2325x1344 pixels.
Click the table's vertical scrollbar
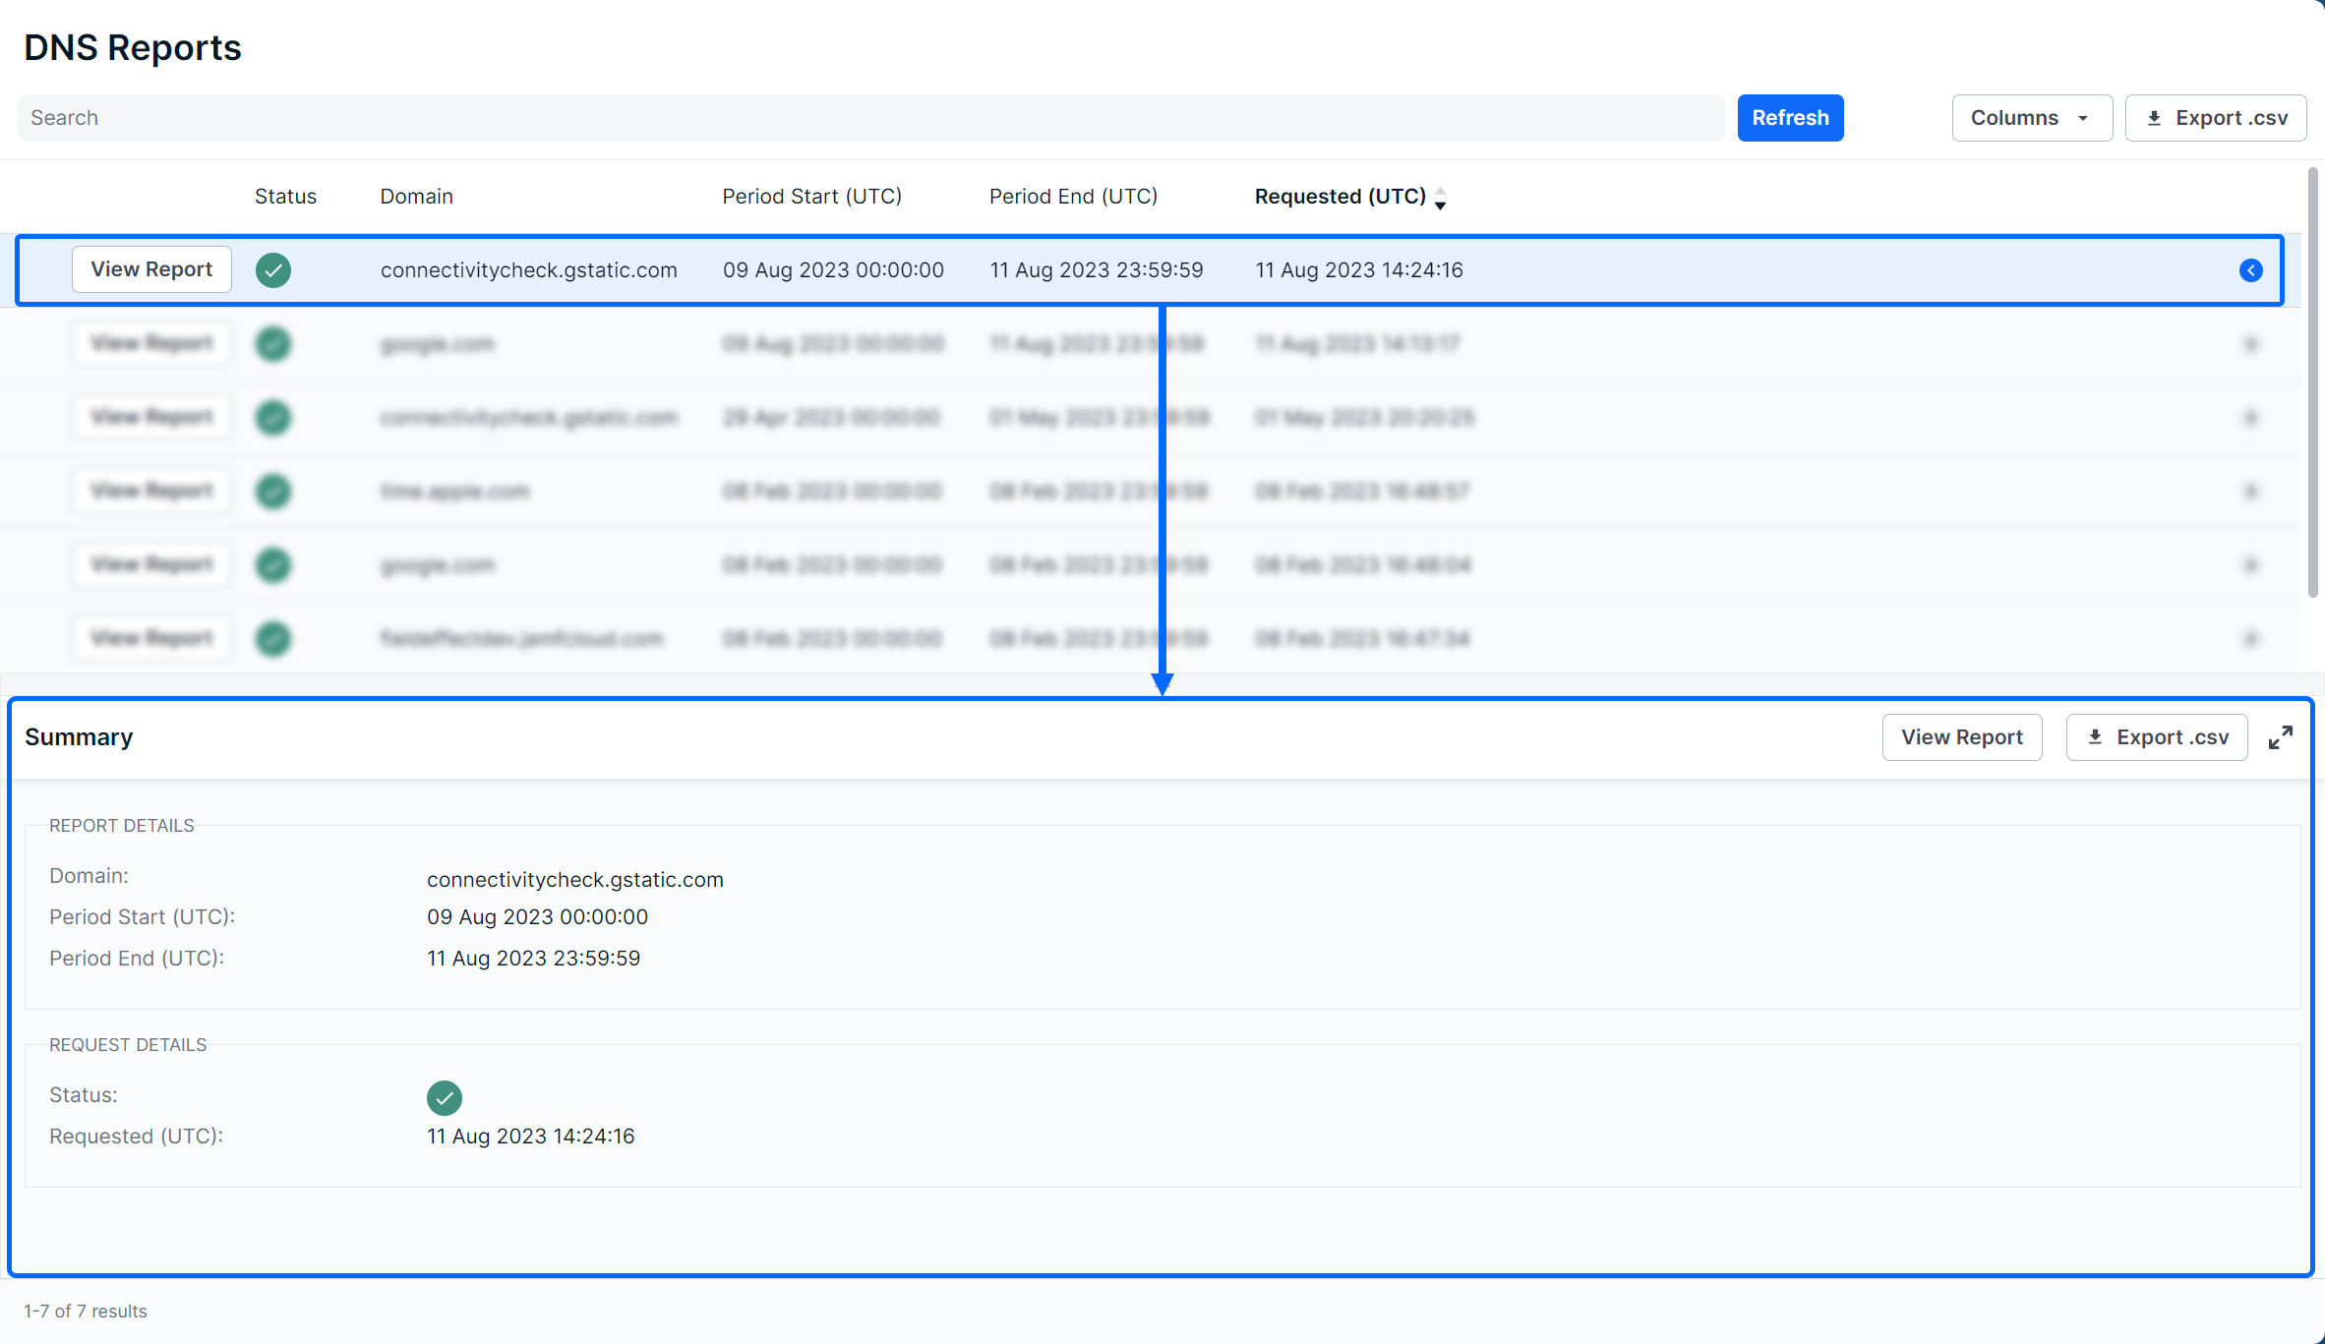(x=2312, y=383)
